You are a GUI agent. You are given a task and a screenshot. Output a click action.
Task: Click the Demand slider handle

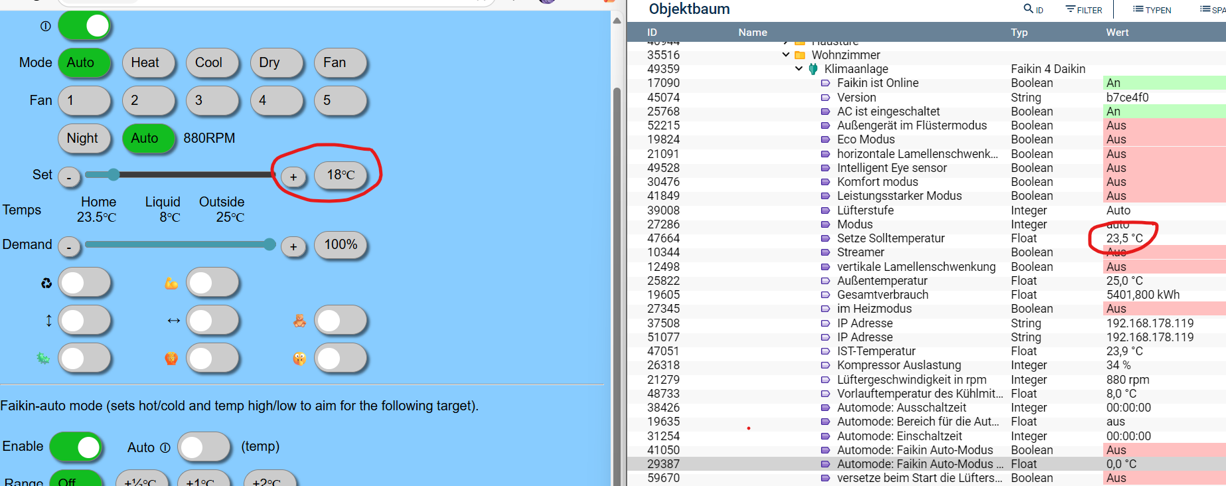tap(269, 244)
